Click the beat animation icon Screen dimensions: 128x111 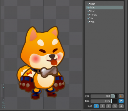coord(89,4)
